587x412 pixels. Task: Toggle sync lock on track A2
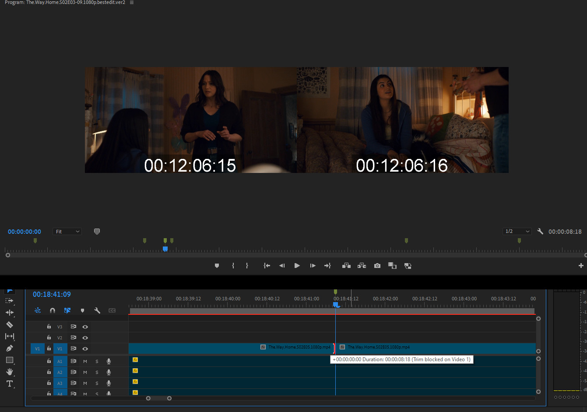pos(73,372)
